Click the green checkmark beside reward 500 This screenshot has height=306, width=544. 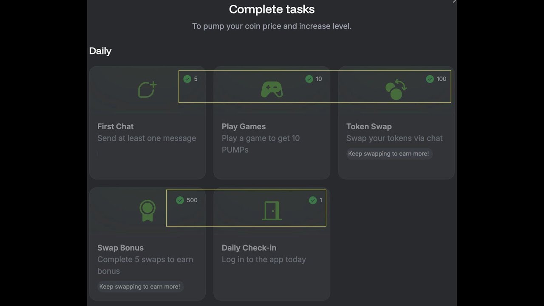[x=180, y=200]
